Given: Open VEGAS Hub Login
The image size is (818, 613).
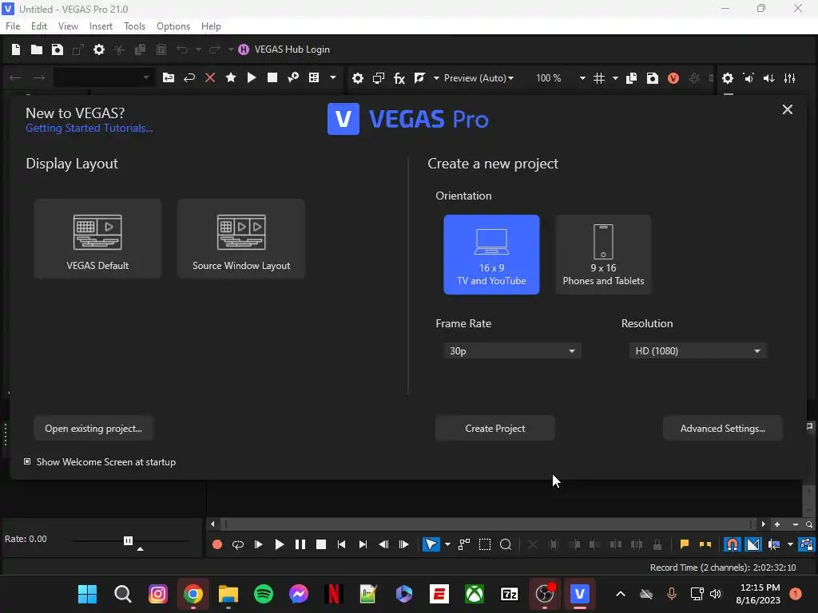Looking at the screenshot, I should [x=284, y=49].
